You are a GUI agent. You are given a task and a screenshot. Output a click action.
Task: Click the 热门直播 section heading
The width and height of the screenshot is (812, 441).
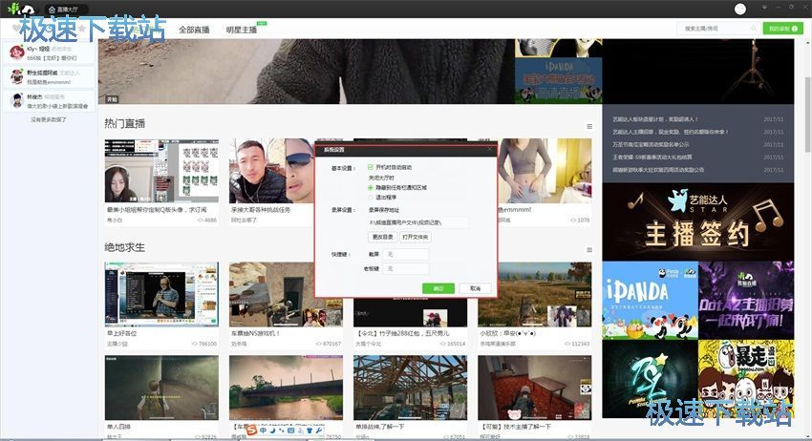125,124
